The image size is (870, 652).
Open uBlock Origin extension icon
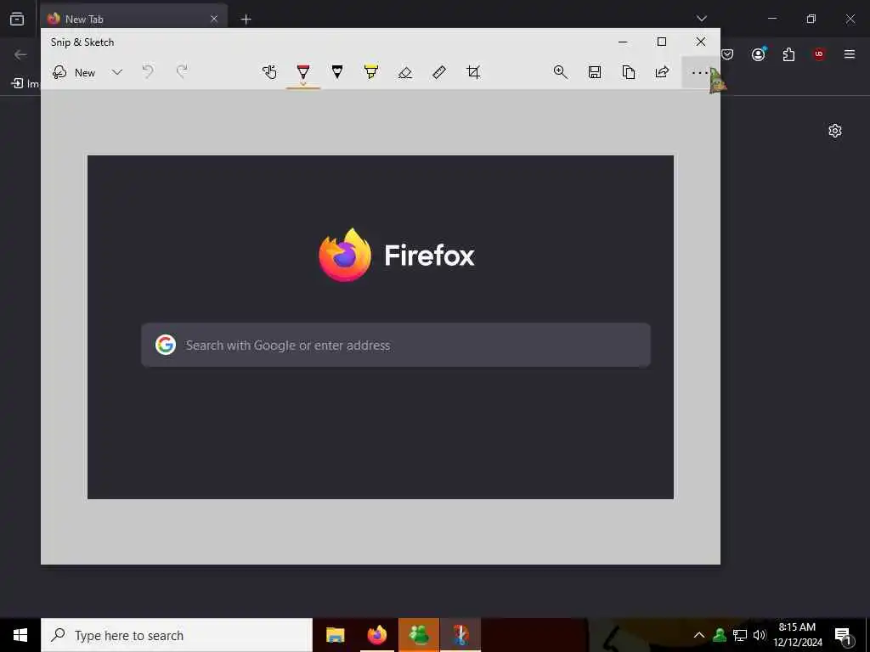click(x=819, y=54)
